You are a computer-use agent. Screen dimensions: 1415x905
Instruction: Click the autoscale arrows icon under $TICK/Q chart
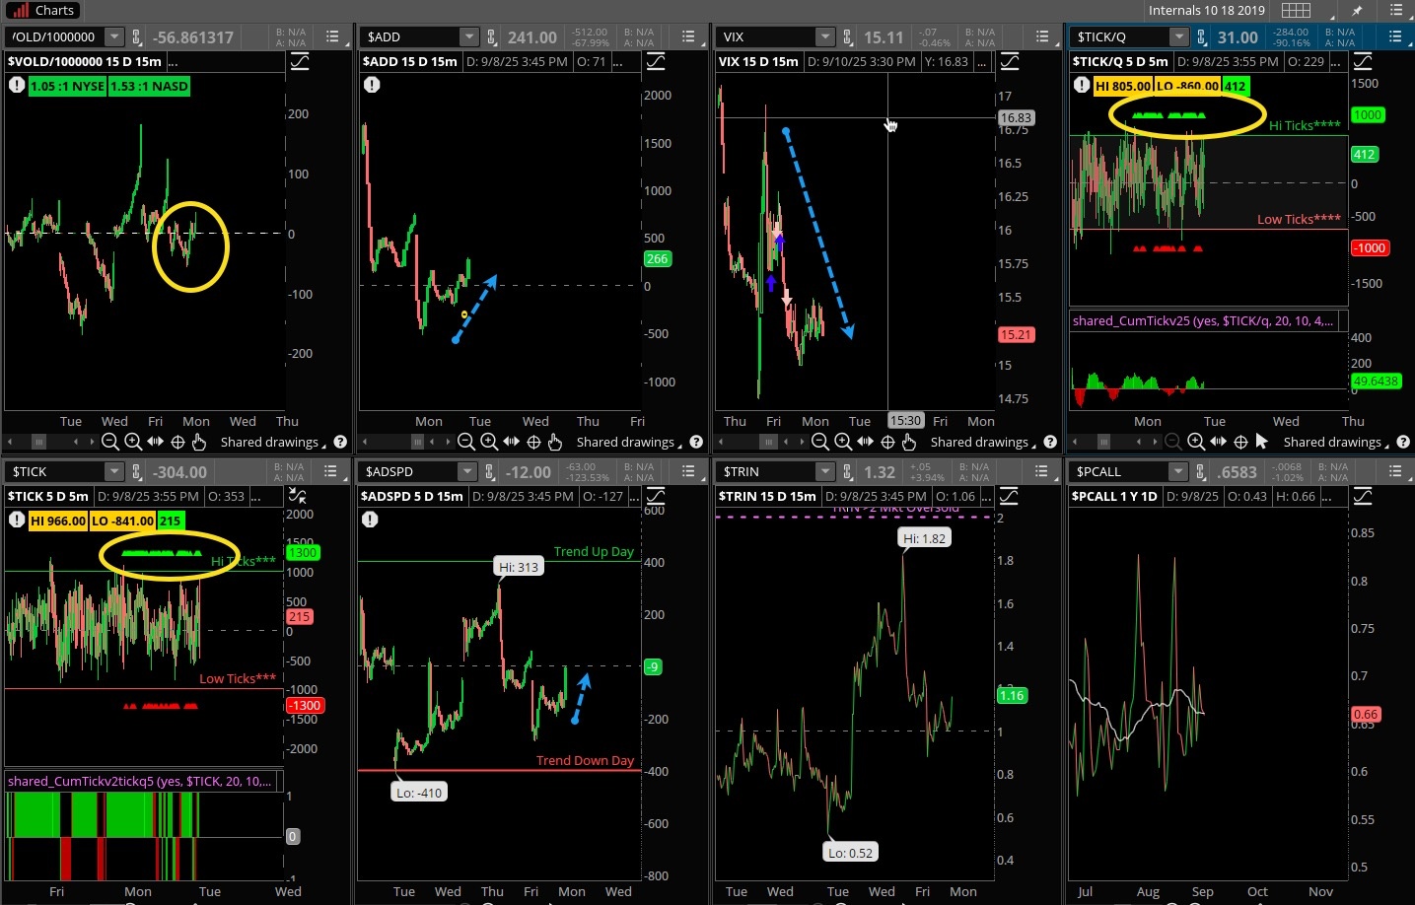pos(1218,442)
